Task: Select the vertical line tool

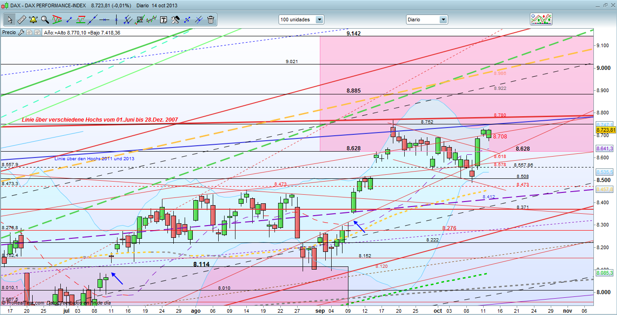Action: [x=116, y=20]
